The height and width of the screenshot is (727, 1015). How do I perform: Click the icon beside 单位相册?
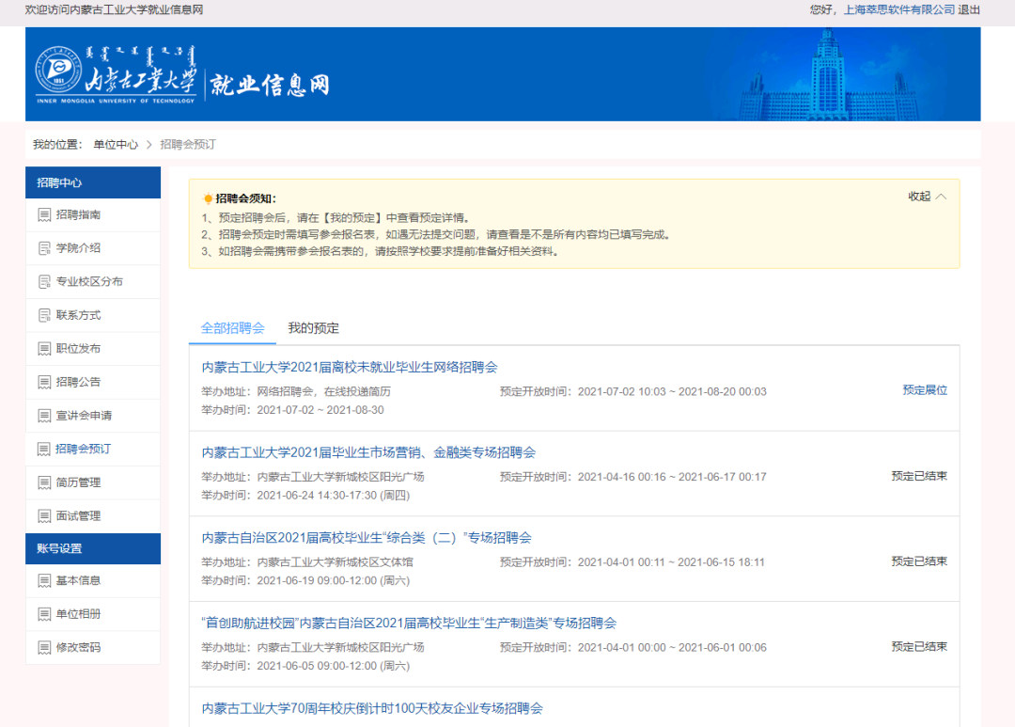click(x=43, y=614)
